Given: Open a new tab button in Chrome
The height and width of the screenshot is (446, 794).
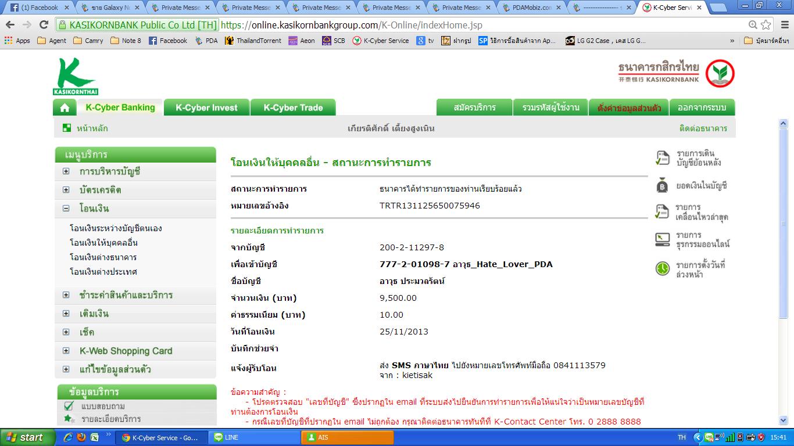Looking at the screenshot, I should click(x=718, y=8).
